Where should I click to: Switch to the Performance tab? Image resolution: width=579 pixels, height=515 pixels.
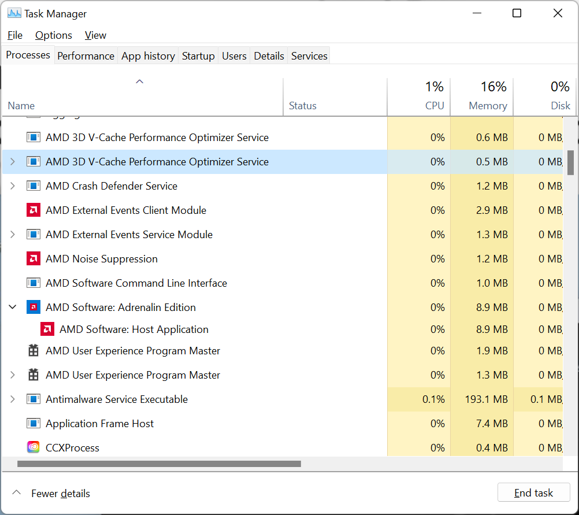click(86, 56)
